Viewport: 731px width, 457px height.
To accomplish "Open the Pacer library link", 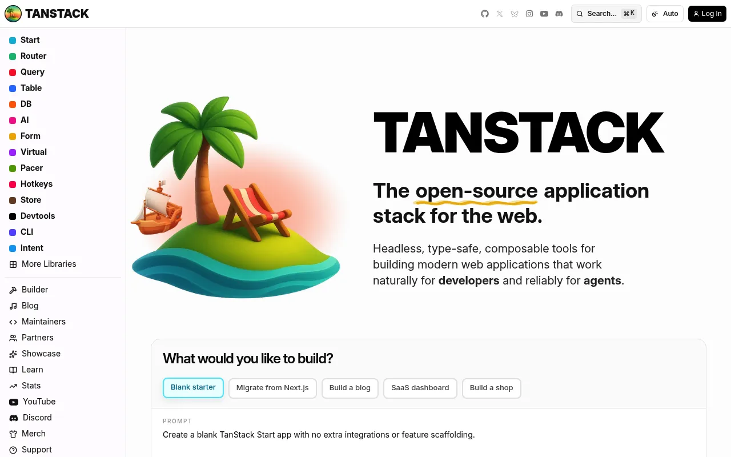I will 63,168.
